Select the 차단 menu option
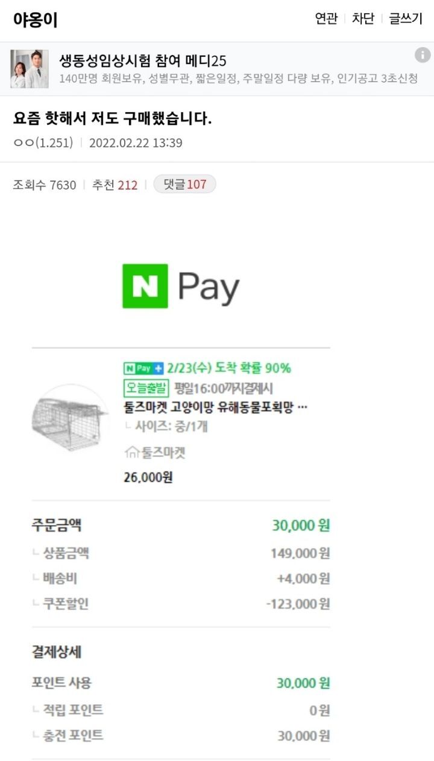This screenshot has width=434, height=761. pos(363,19)
